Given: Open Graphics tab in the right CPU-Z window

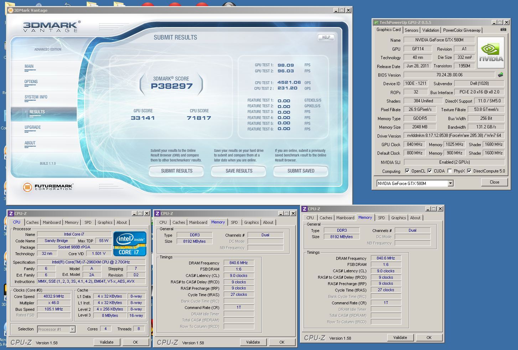Looking at the screenshot, I should [398, 218].
